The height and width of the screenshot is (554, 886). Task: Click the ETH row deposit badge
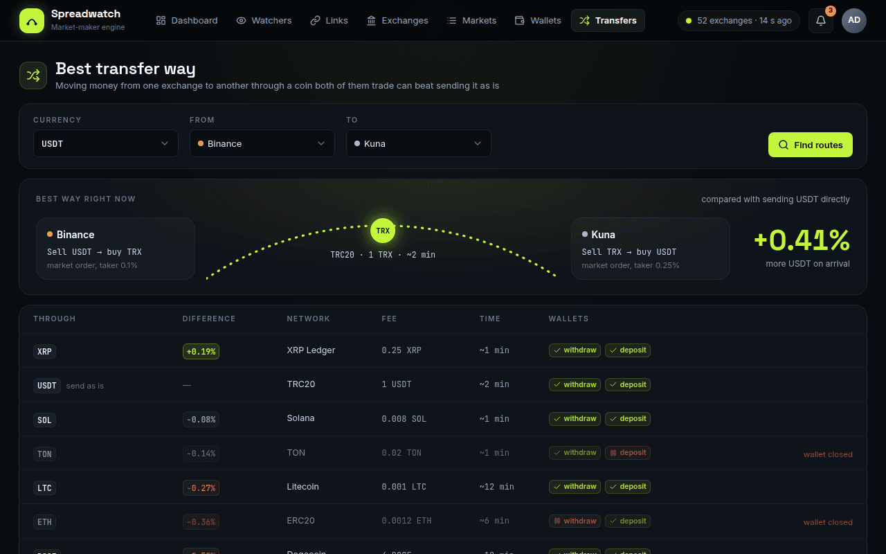[x=628, y=521]
